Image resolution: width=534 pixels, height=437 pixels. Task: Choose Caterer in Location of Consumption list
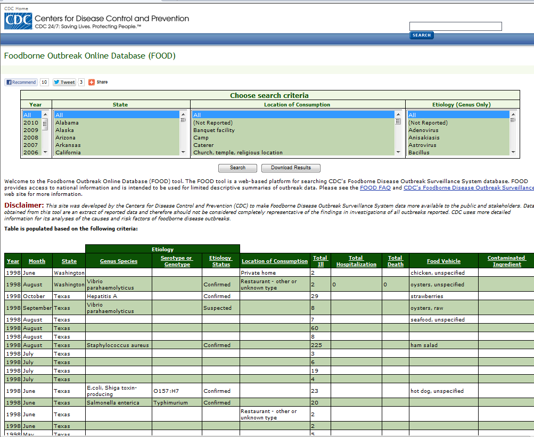[x=203, y=145]
